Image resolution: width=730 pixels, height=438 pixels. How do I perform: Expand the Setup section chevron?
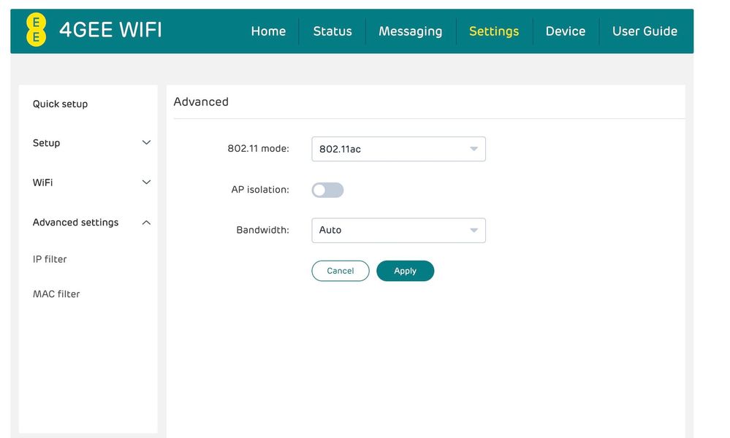(x=146, y=143)
